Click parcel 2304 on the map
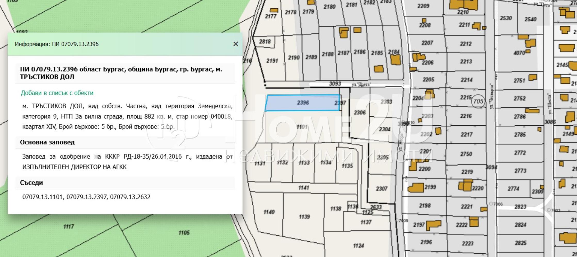The height and width of the screenshot is (257, 577). pyautogui.click(x=384, y=129)
